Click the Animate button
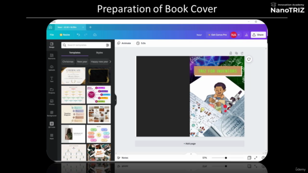 pyautogui.click(x=124, y=43)
